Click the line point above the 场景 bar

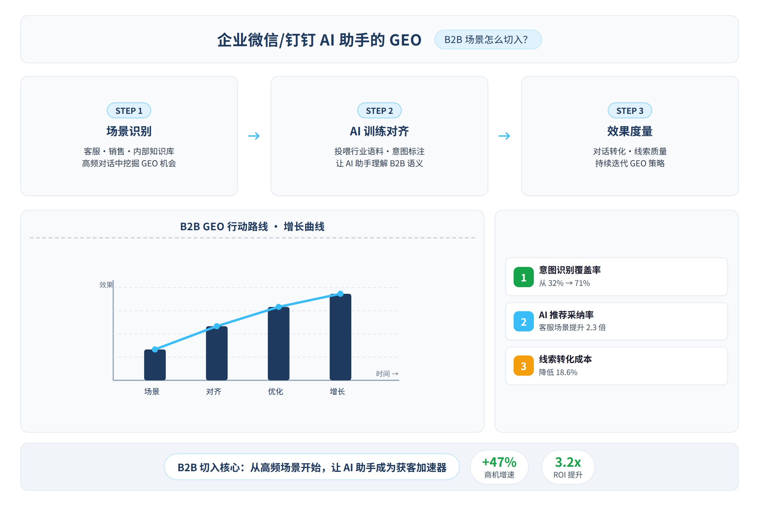[155, 349]
